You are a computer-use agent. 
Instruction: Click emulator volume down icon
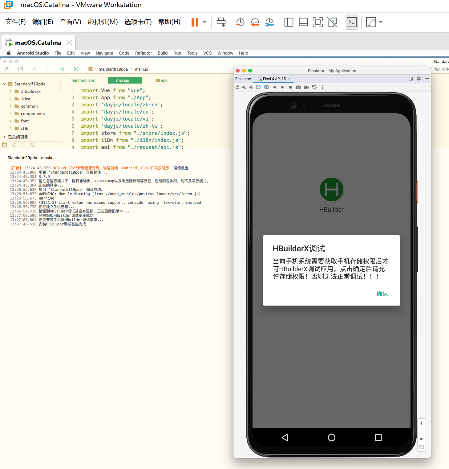pos(251,87)
